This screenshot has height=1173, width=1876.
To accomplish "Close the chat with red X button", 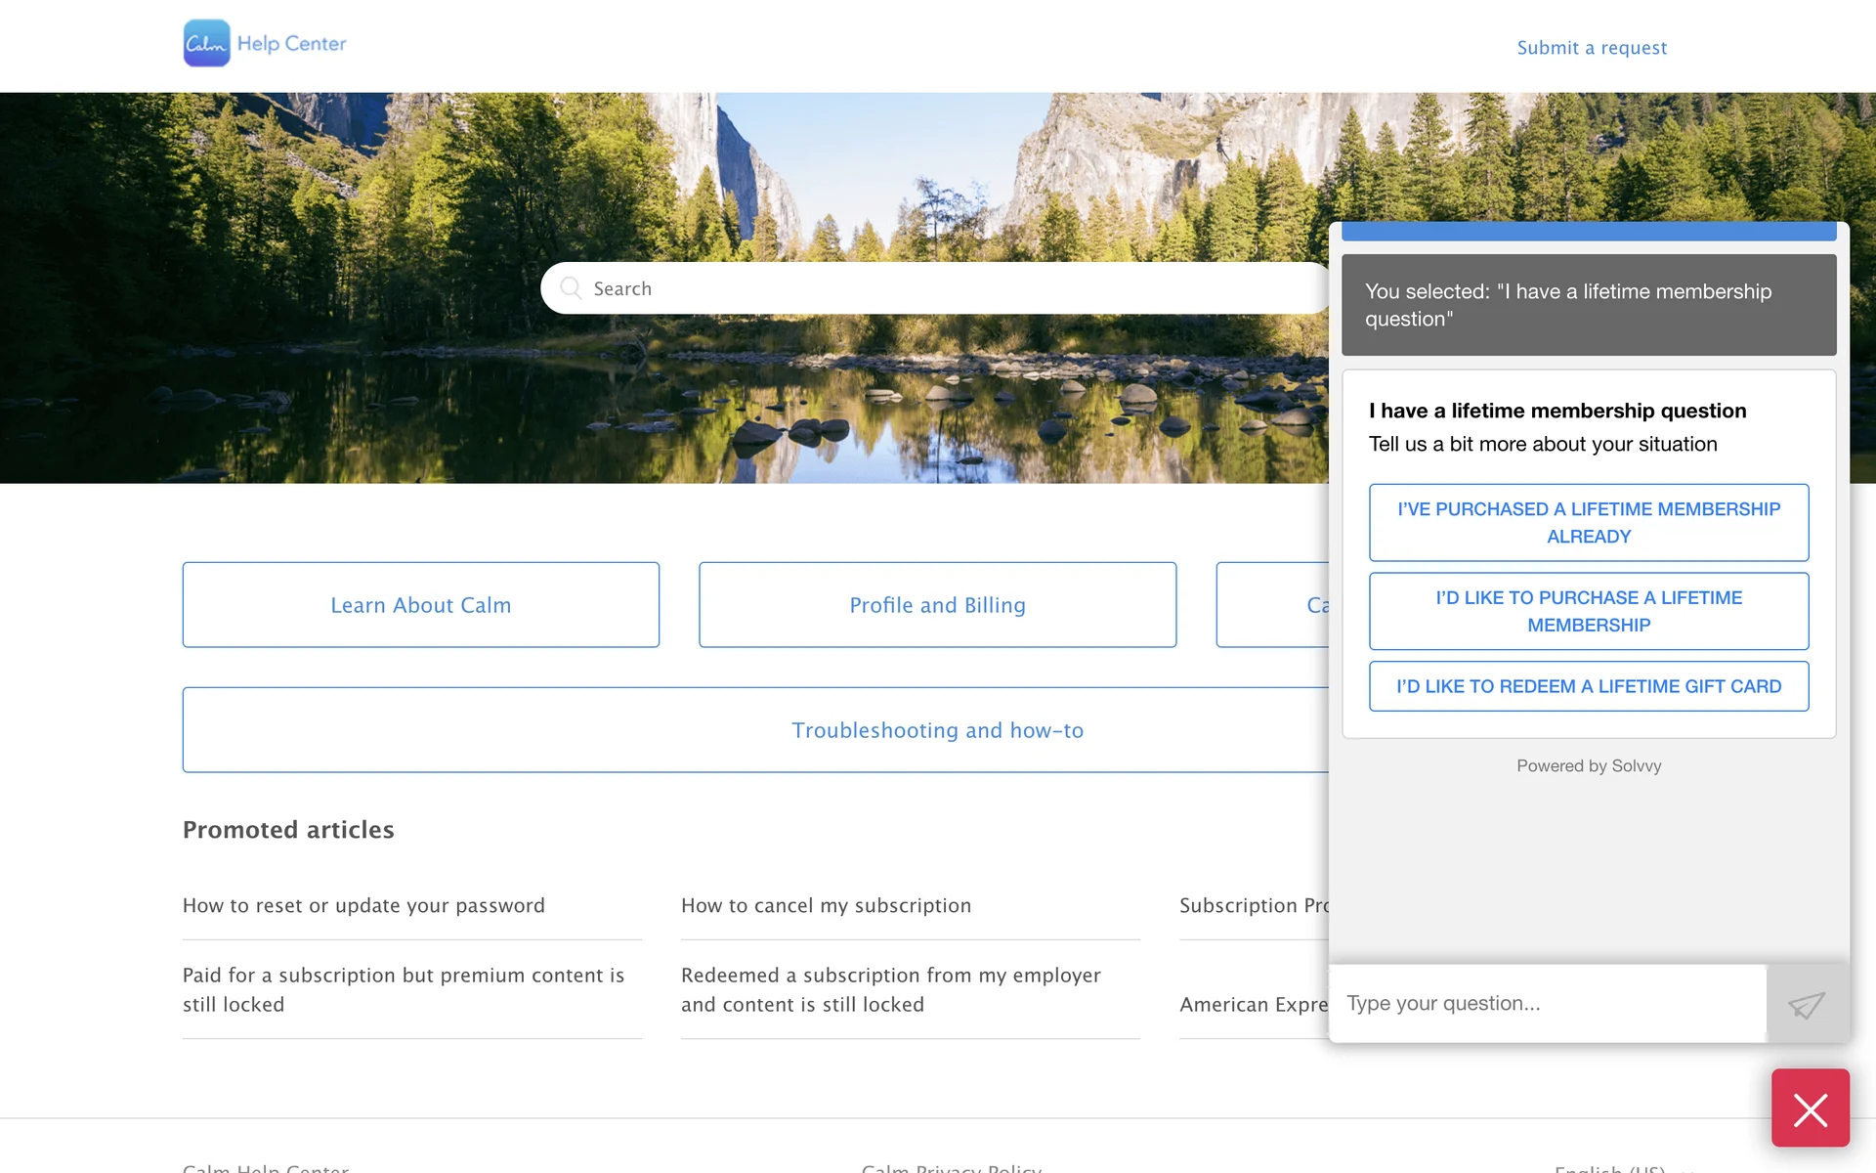I will pyautogui.click(x=1810, y=1108).
